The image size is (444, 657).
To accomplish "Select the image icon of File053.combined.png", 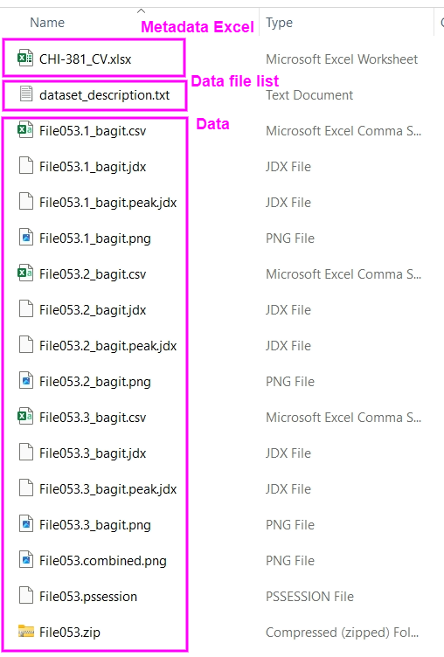I will pos(26,560).
